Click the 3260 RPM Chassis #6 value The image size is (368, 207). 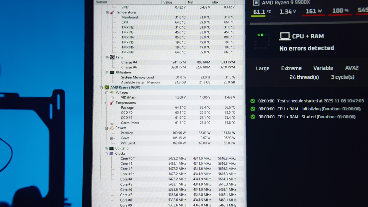pyautogui.click(x=178, y=67)
